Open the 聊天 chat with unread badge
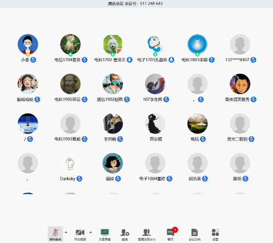The width and height of the screenshot is (273, 243). (x=171, y=234)
